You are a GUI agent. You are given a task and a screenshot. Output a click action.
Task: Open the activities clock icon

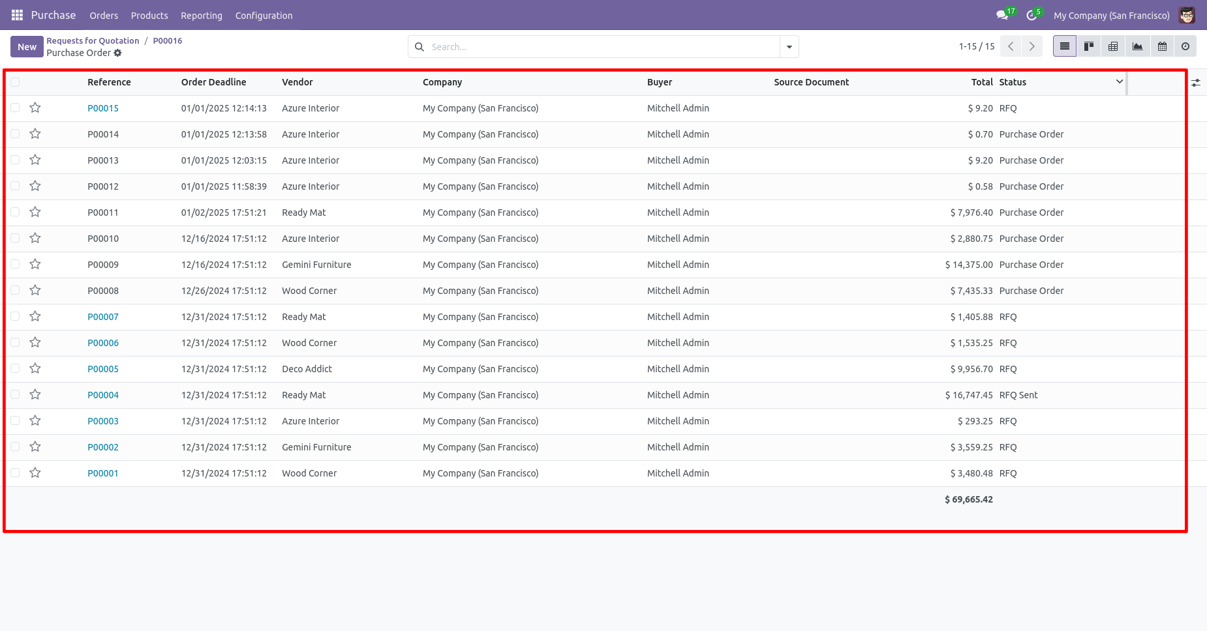(1031, 15)
